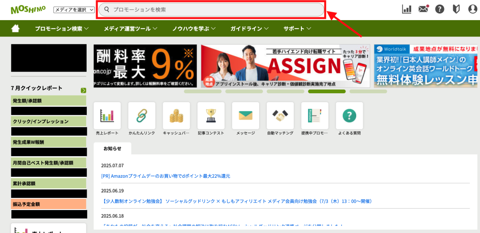This screenshot has height=233, width=480.
Task: Click the home icon in navigation bar
Action: (15, 29)
